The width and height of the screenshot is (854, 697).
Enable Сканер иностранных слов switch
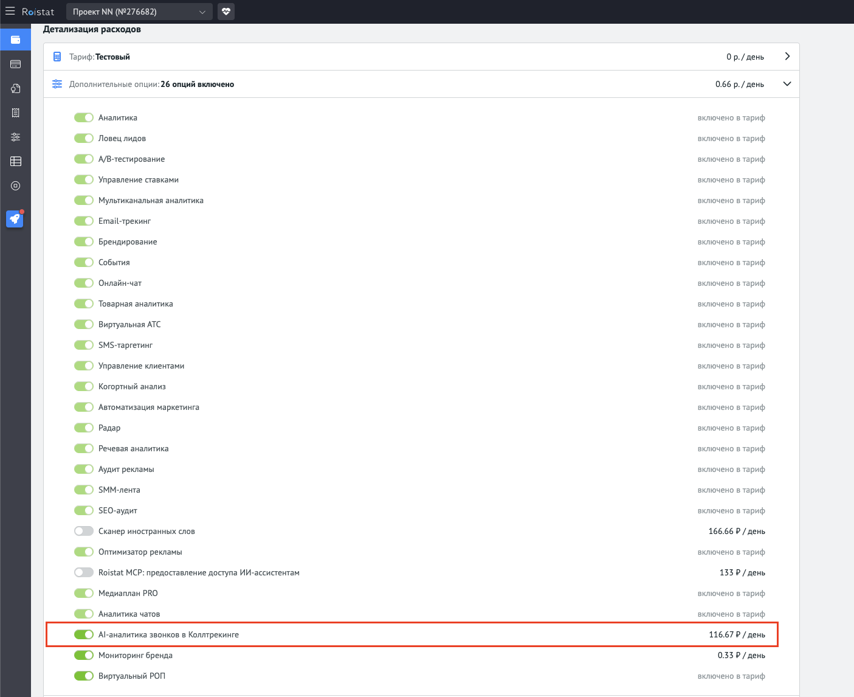(x=84, y=531)
